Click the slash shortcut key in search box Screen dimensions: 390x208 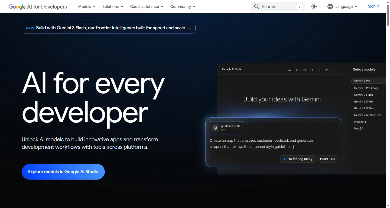coord(300,6)
